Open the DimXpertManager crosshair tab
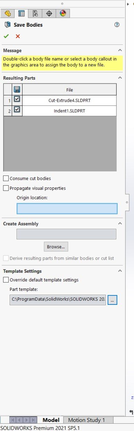Screen dimensions: 134x431 coord(49,14)
